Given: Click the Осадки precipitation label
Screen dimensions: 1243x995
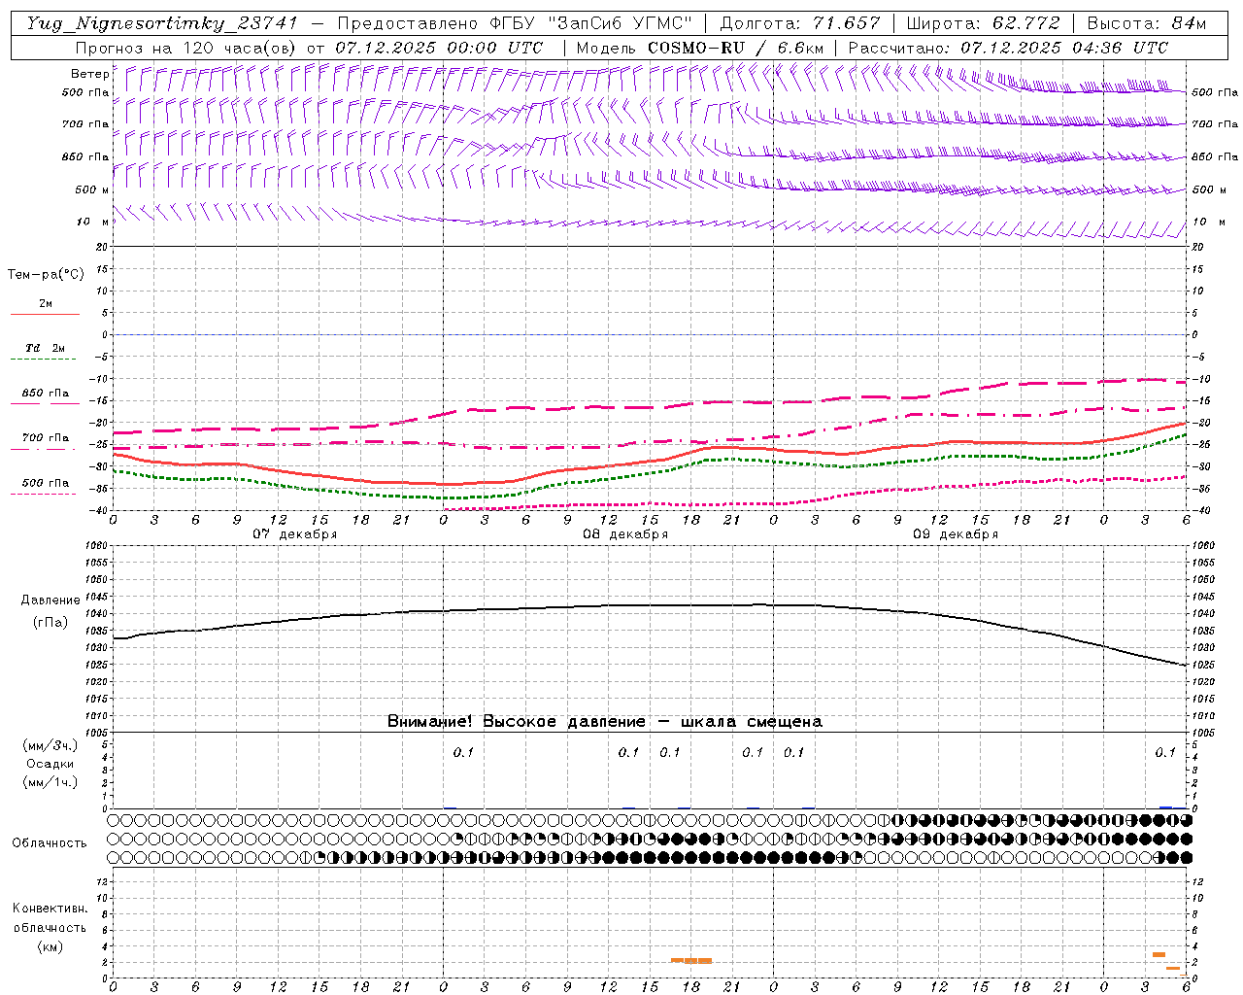Looking at the screenshot, I should click(x=50, y=764).
